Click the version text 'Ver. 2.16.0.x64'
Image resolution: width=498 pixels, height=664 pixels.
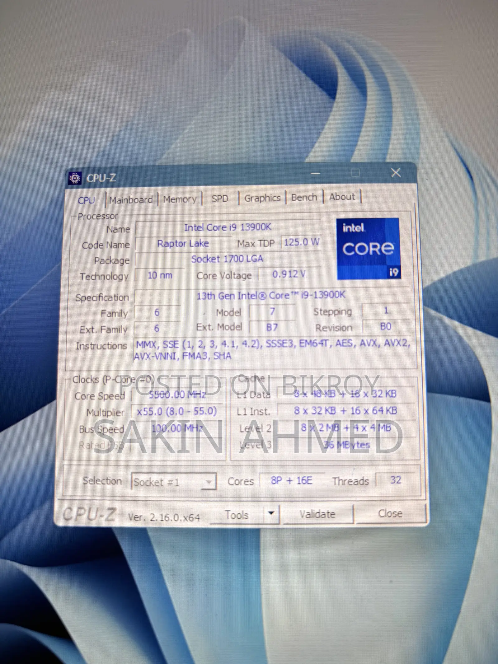point(164,517)
